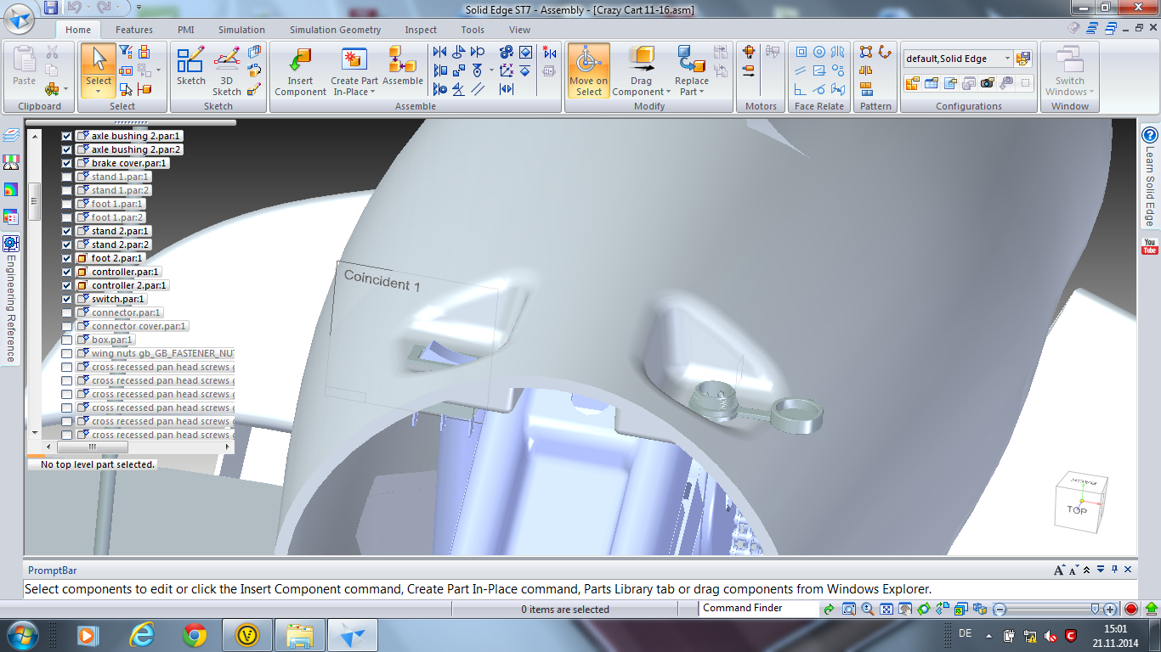Click the Drag Component icon

(x=642, y=59)
